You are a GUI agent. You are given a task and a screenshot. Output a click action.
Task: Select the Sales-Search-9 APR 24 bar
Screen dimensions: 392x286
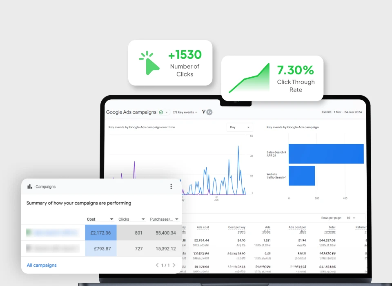(326, 154)
